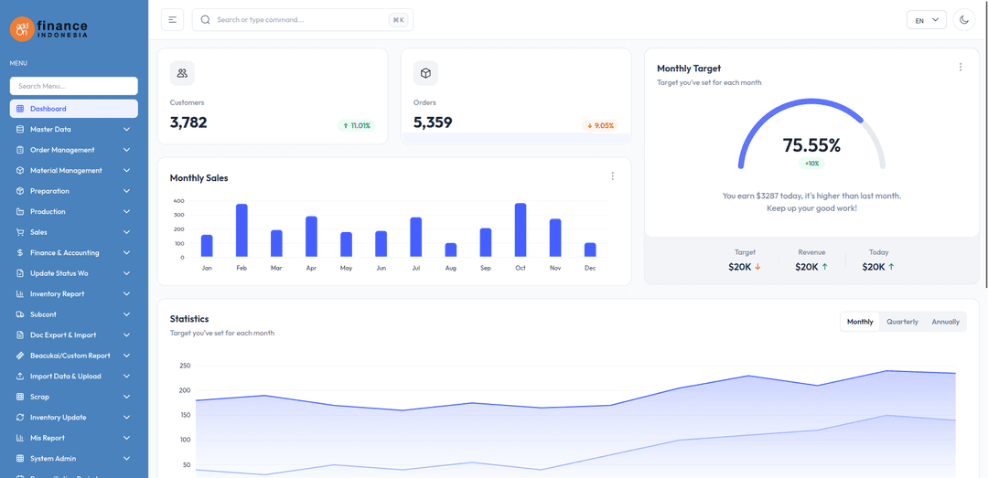Click the Oct bar in Monthly Sales
Viewport: 988px width, 478px height.
pyautogui.click(x=521, y=230)
